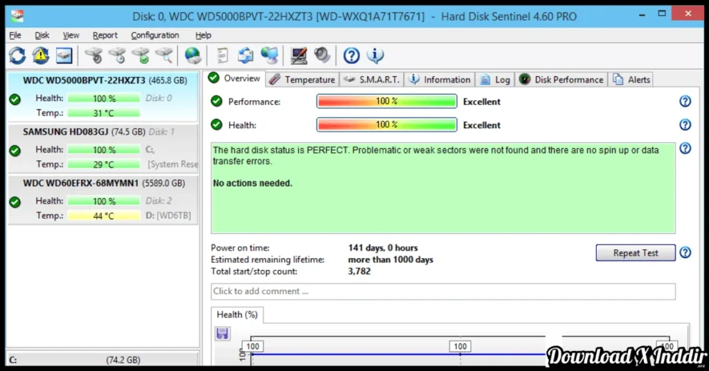Open the Alerts tab

pyautogui.click(x=631, y=80)
